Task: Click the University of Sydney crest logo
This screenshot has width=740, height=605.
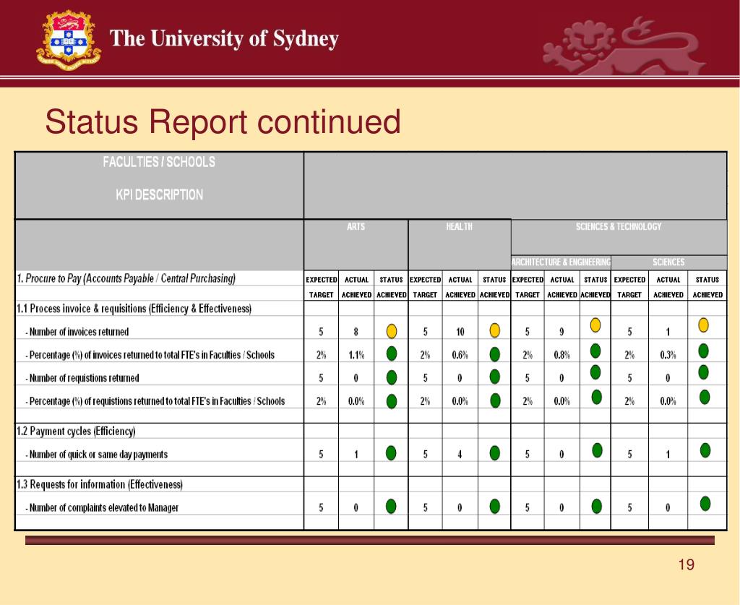Action: point(69,40)
